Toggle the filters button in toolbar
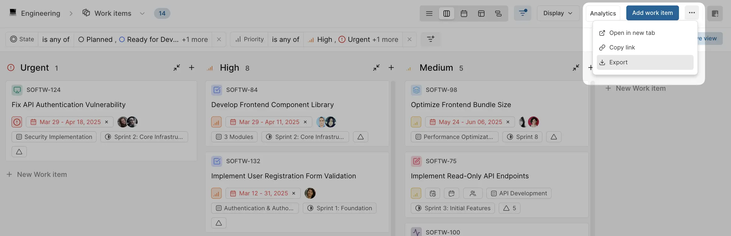Image resolution: width=731 pixels, height=236 pixels. (x=523, y=13)
